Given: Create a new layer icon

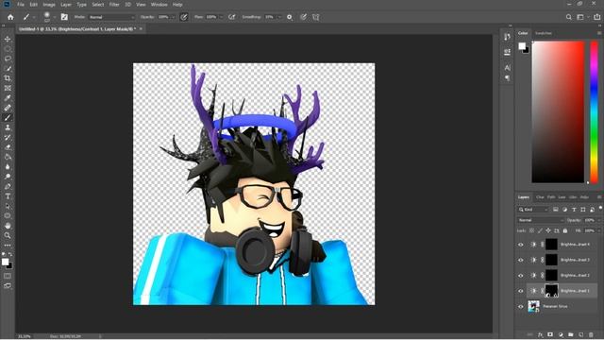Looking at the screenshot, I should tap(580, 334).
